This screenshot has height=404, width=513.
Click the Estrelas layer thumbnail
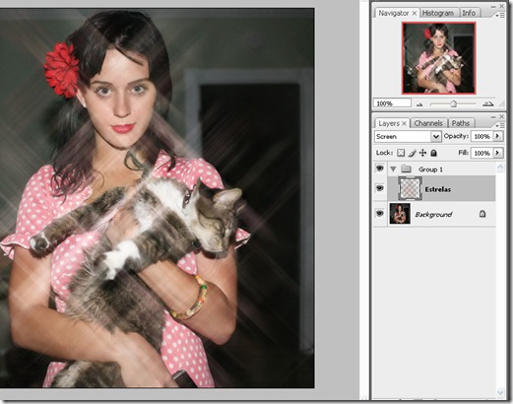[410, 188]
